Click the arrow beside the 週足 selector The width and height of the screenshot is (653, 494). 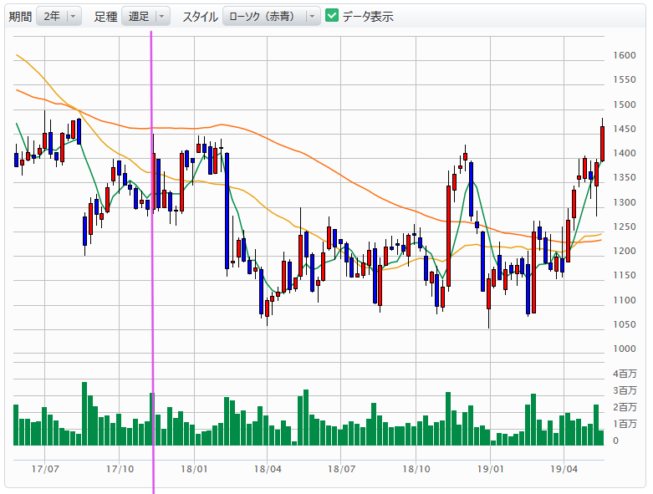tap(161, 16)
